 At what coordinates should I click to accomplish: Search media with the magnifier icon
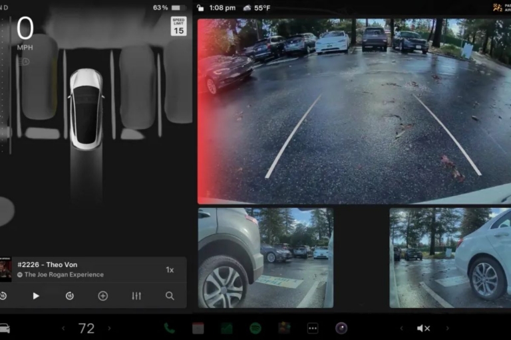[x=170, y=296]
